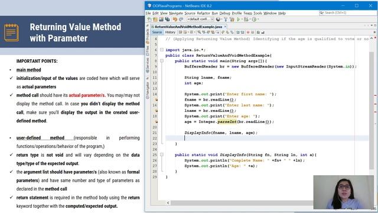The image size is (378, 213).
Task: Click the vertical editor scrollbar
Action: [x=372, y=111]
